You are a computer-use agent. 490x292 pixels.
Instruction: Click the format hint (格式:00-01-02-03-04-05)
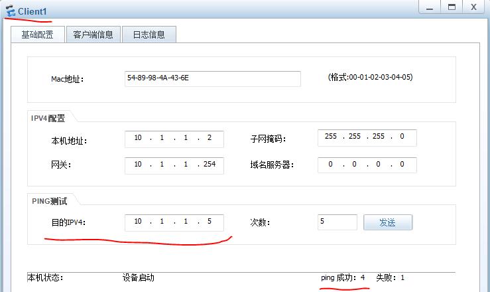click(370, 77)
